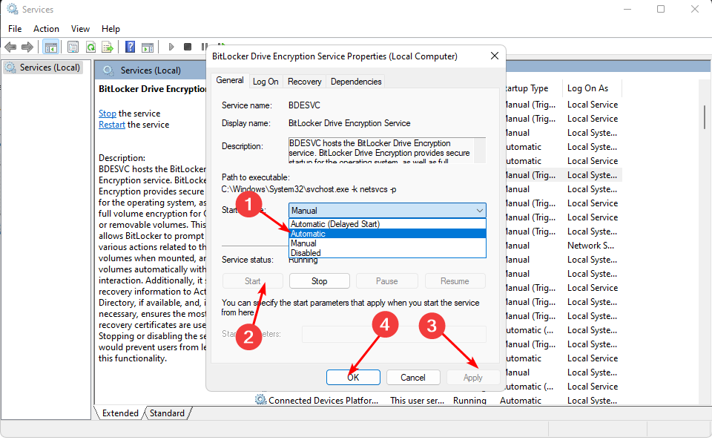Click the Apply button
This screenshot has width=712, height=440.
pyautogui.click(x=472, y=378)
